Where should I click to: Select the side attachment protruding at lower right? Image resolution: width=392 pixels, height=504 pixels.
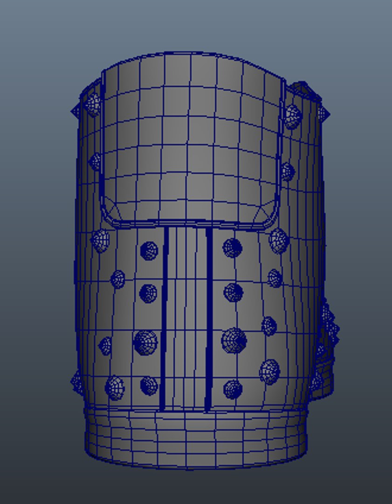coord(325,349)
